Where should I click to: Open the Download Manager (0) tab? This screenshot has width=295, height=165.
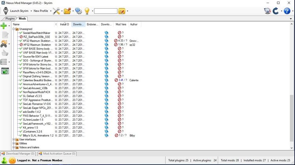click(18, 154)
